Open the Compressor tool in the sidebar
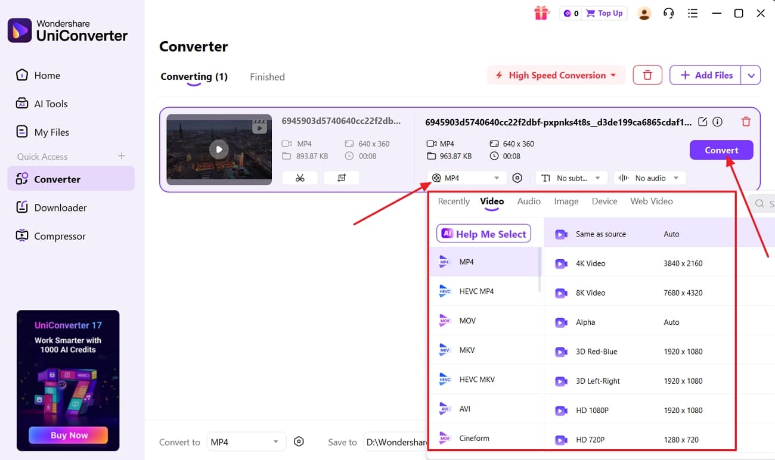This screenshot has width=775, height=460. pyautogui.click(x=71, y=236)
